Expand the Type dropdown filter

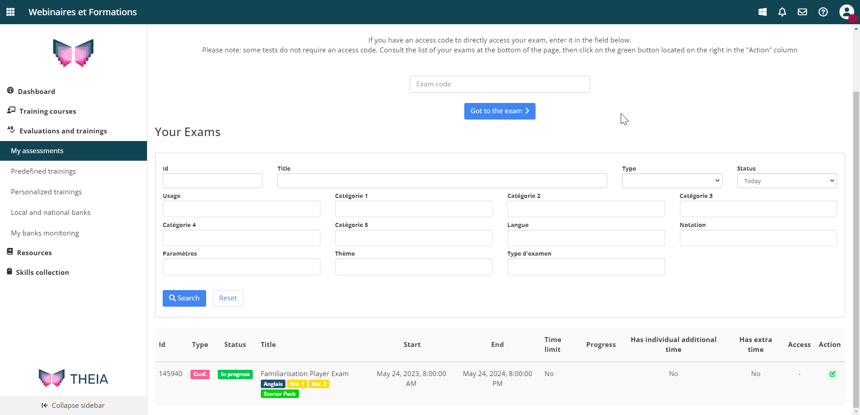(671, 181)
